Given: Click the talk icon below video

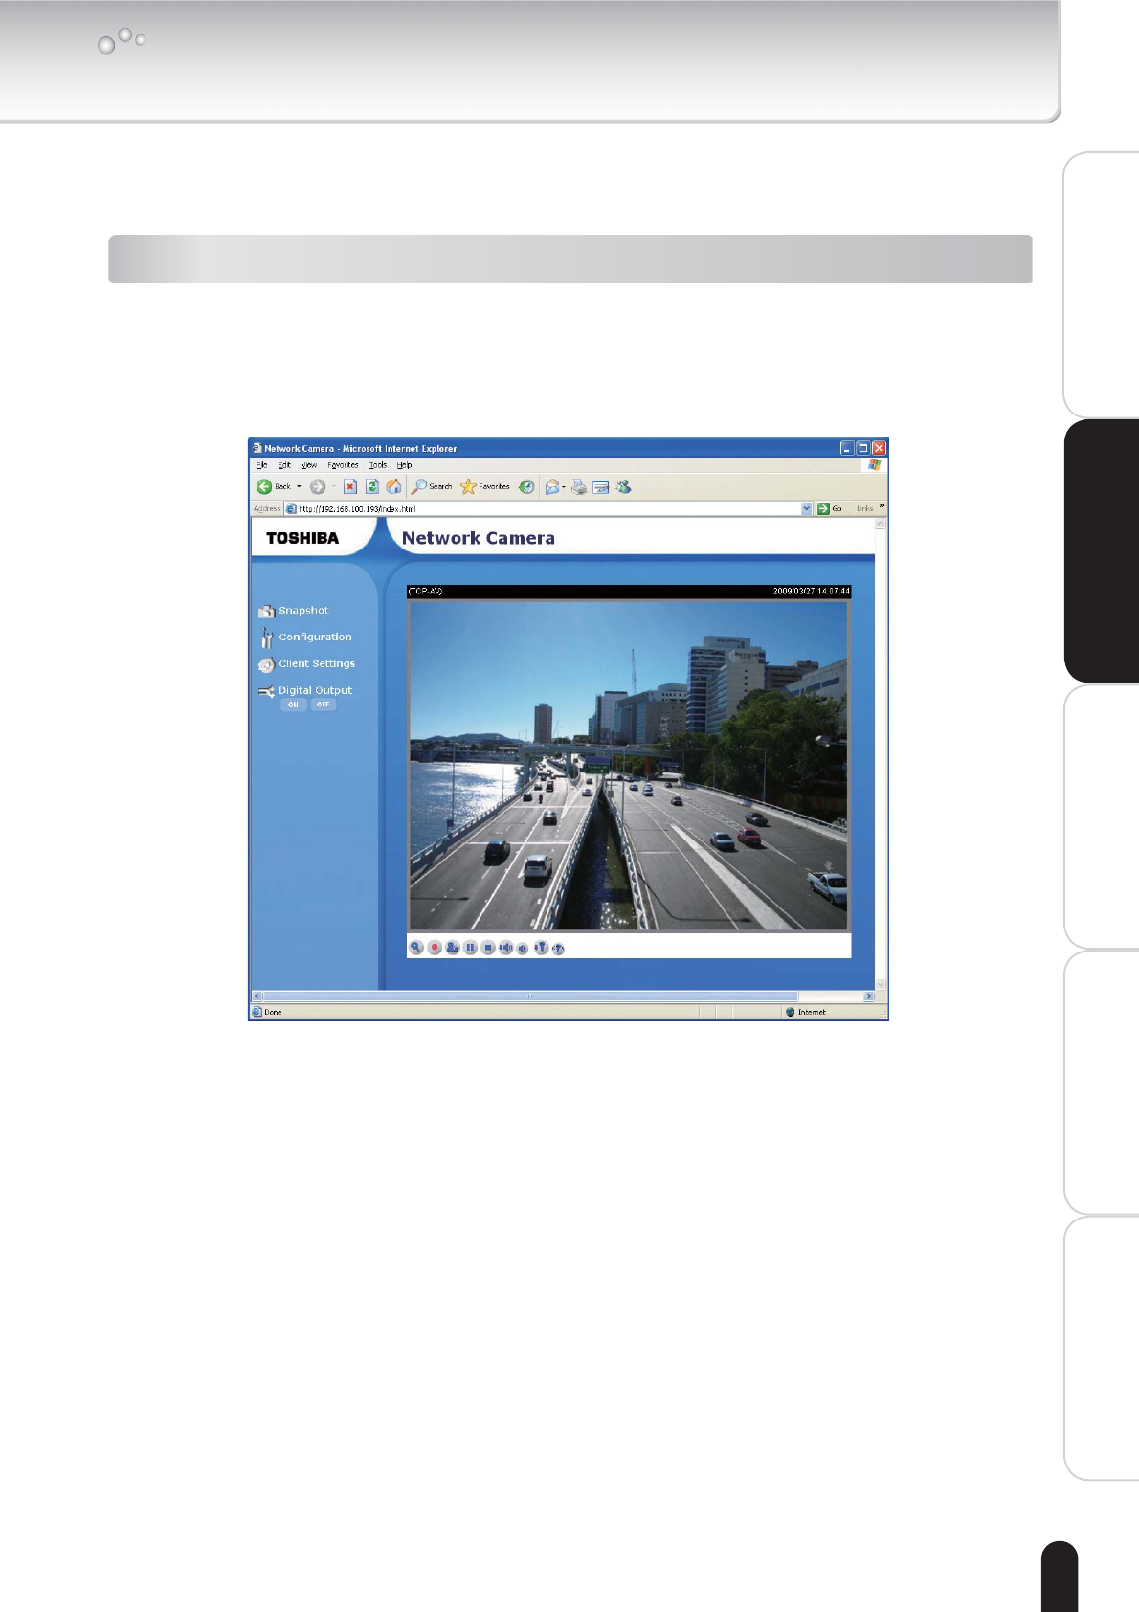Looking at the screenshot, I should click(x=453, y=948).
